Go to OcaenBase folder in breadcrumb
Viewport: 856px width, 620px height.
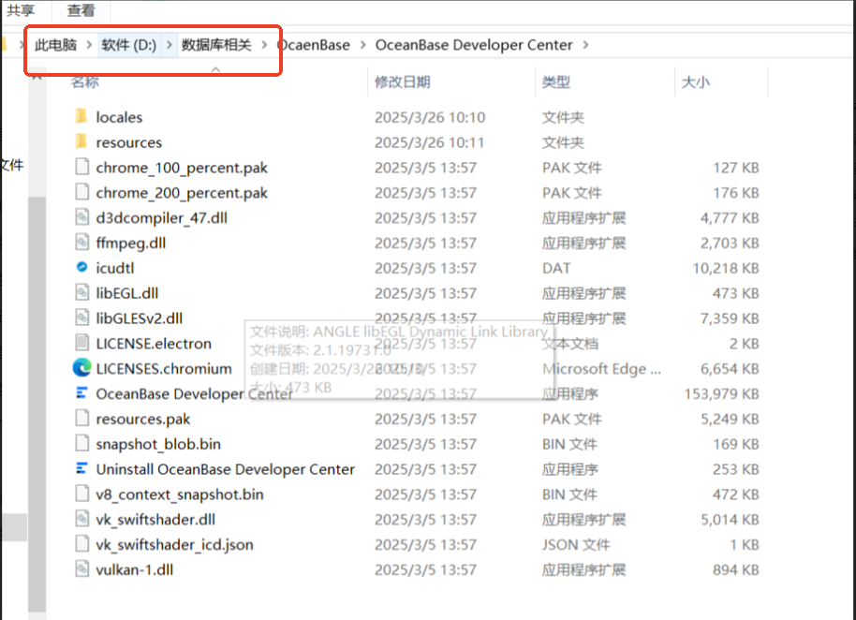[314, 45]
